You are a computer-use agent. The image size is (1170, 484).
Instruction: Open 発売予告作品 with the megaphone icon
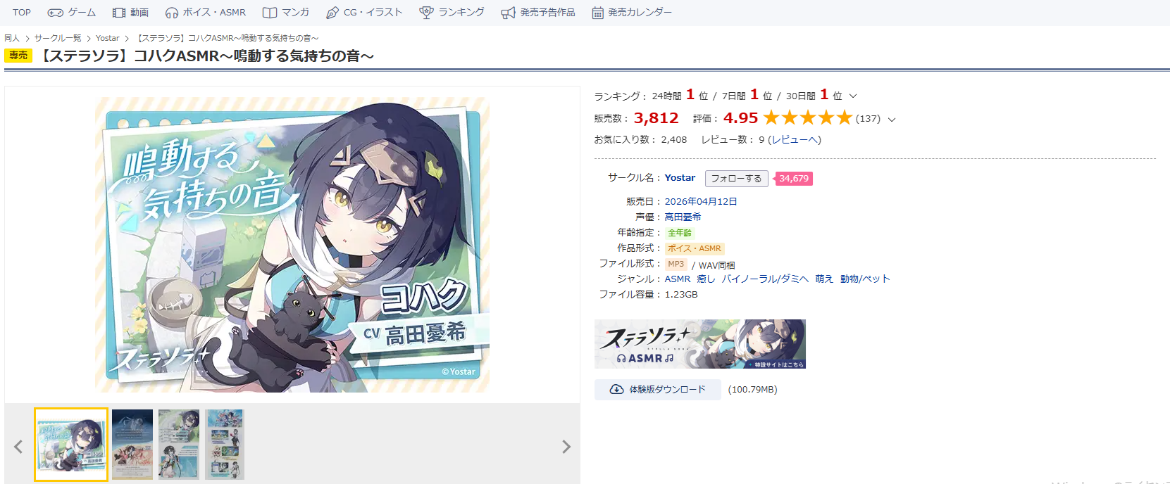pyautogui.click(x=538, y=13)
